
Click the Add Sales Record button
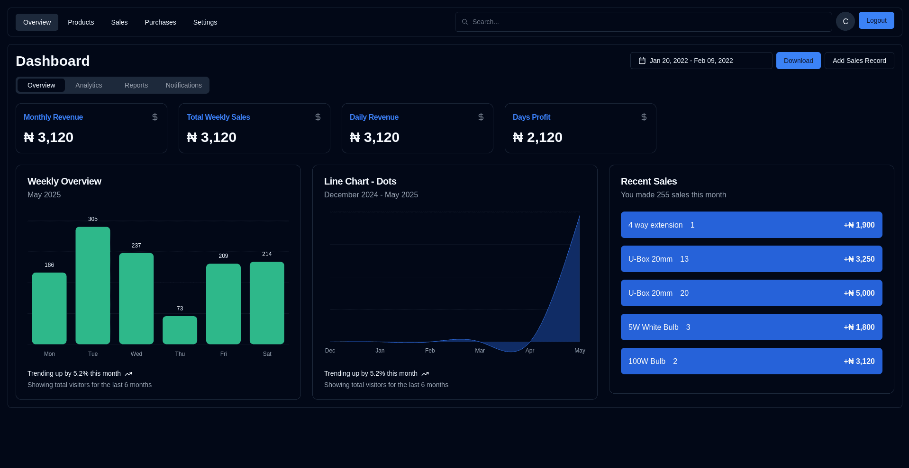click(859, 61)
